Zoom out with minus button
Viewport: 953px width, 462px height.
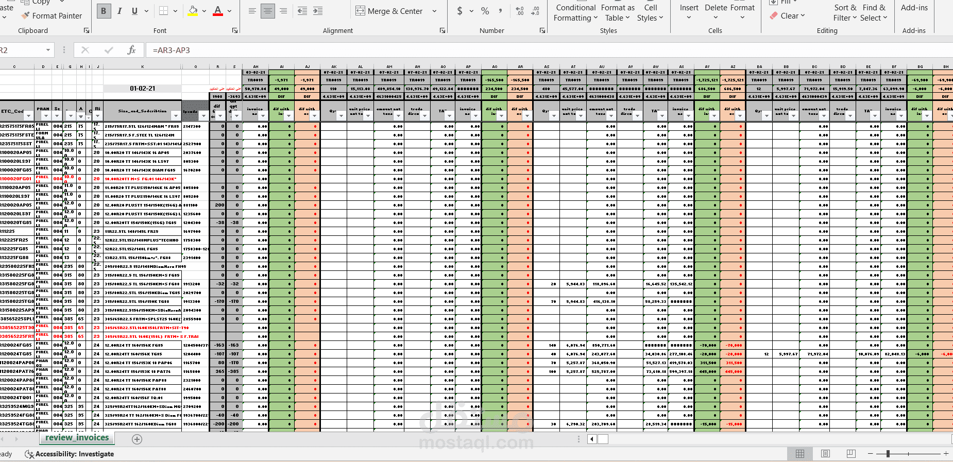(x=871, y=454)
